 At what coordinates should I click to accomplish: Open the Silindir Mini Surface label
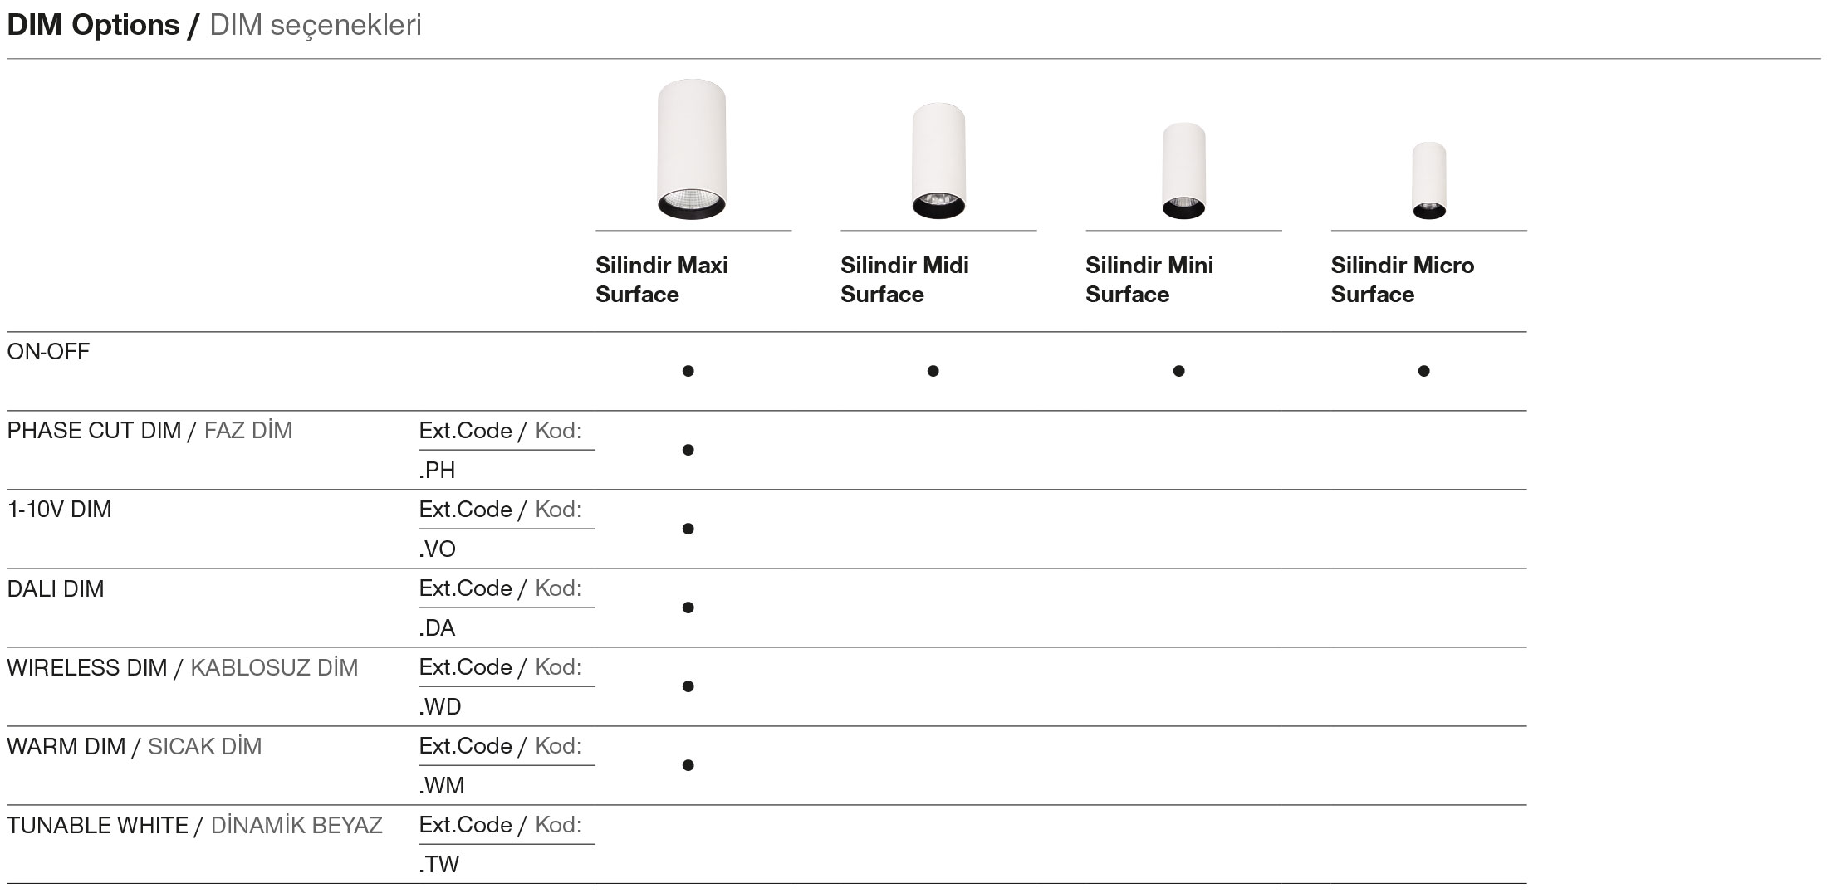[1149, 280]
